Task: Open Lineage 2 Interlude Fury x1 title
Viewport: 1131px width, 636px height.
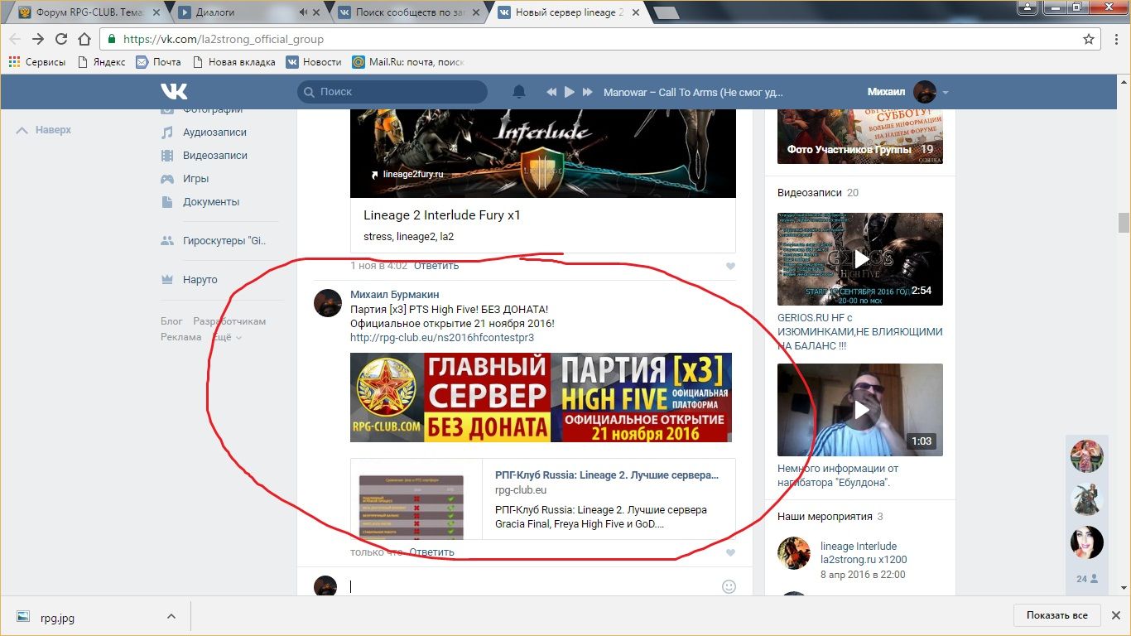Action: pos(442,215)
